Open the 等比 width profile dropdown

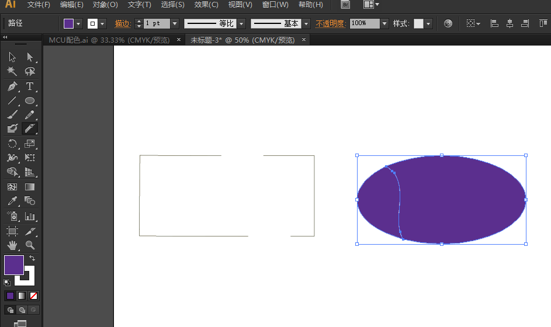pos(241,23)
